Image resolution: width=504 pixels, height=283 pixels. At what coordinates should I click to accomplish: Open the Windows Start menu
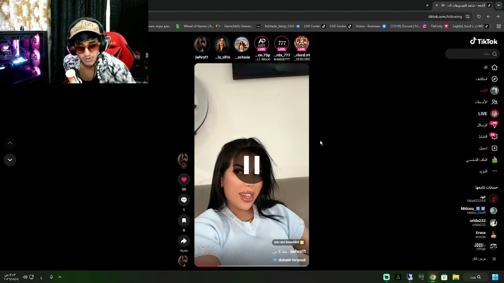pyautogui.click(x=495, y=277)
